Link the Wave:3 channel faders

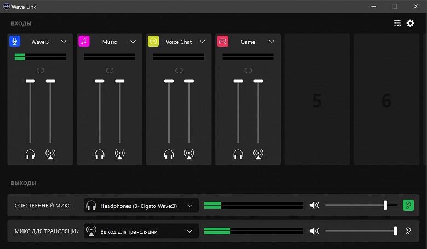pyautogui.click(x=41, y=71)
